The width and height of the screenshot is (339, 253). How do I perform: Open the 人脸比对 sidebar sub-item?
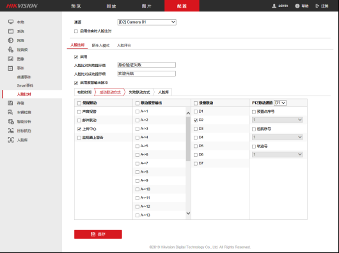click(24, 94)
